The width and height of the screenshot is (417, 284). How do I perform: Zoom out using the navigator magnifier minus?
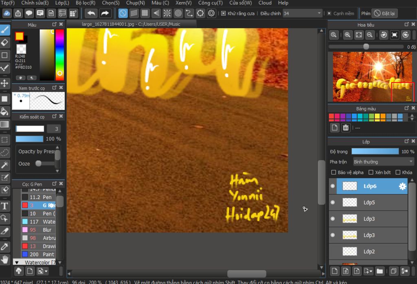click(369, 35)
